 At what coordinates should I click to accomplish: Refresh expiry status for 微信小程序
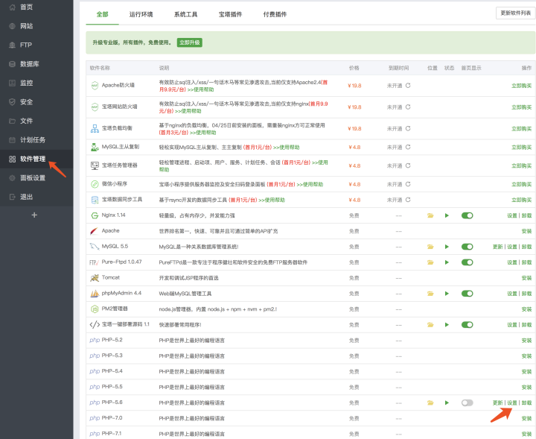408,184
